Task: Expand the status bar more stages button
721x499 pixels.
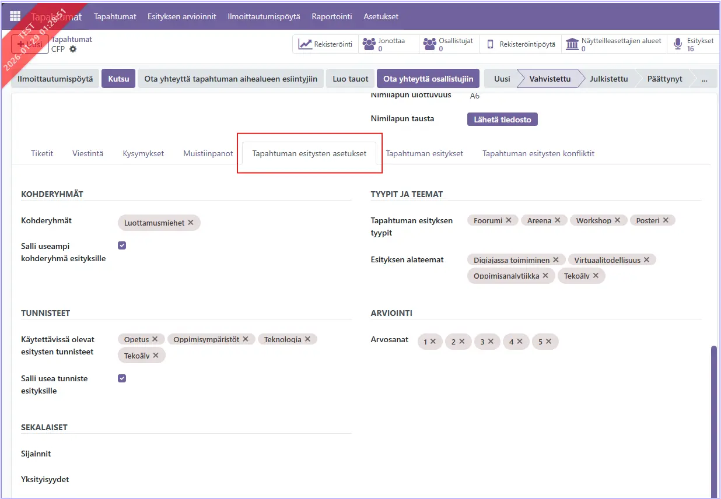Action: 705,79
